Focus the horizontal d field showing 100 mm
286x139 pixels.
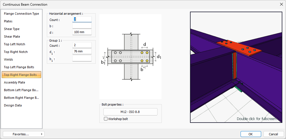[x=82, y=32]
